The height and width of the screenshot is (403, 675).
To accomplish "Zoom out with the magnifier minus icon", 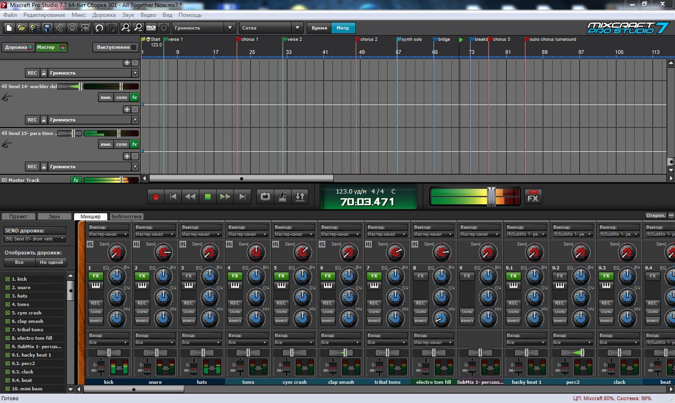I will (138, 28).
